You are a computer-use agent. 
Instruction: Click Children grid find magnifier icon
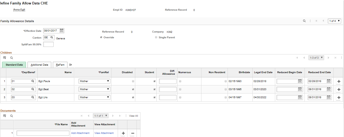click(x=12, y=58)
